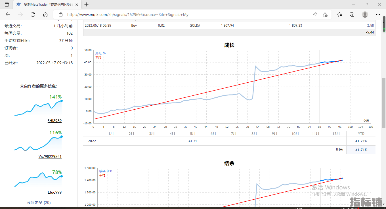Open browser Settings and more menu
The height and width of the screenshot is (209, 386).
tap(378, 14)
